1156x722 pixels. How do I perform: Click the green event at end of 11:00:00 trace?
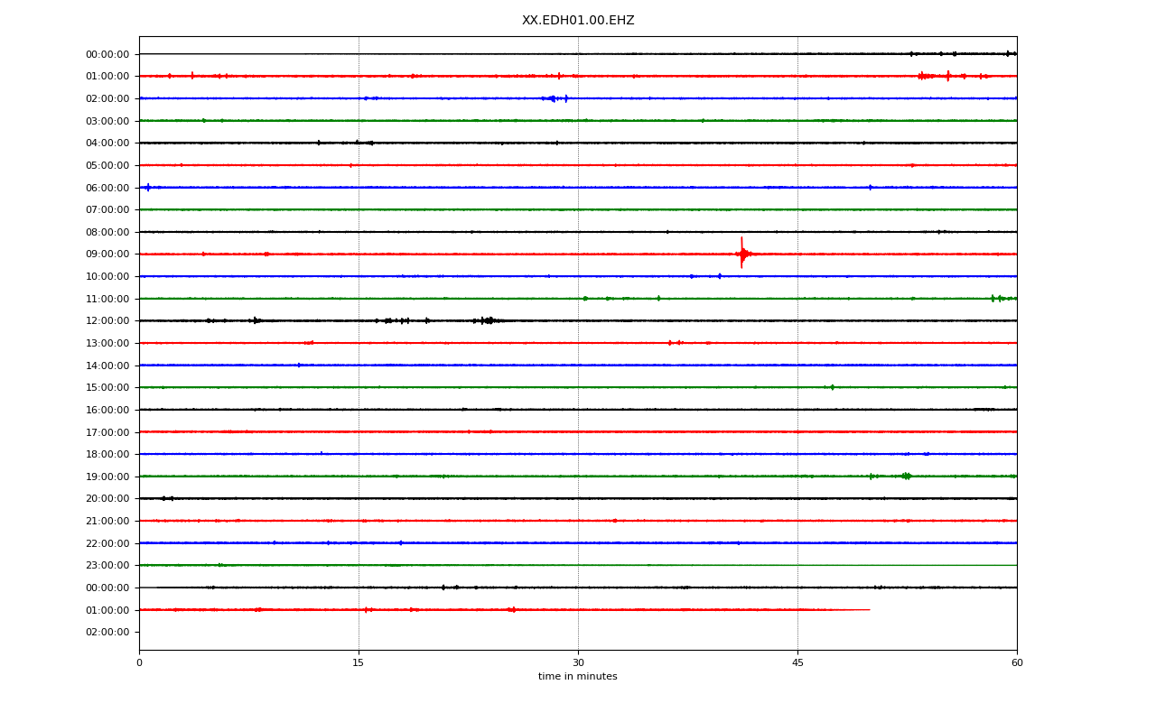tap(1001, 298)
